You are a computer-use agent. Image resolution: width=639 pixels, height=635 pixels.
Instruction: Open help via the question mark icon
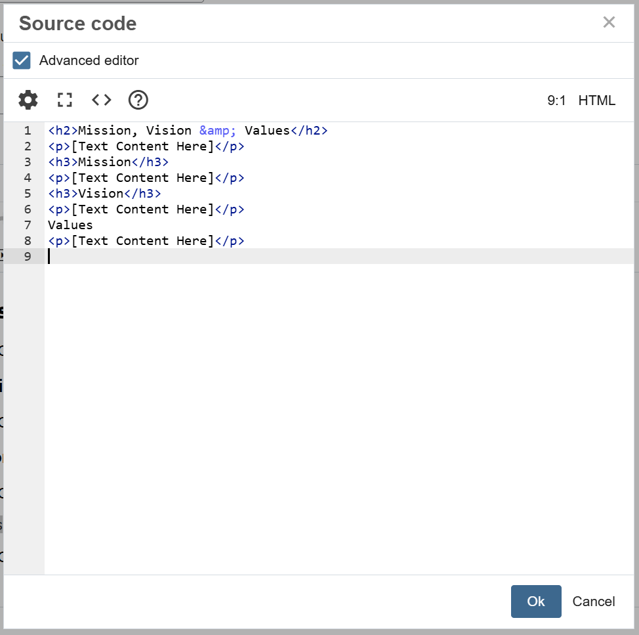[138, 100]
